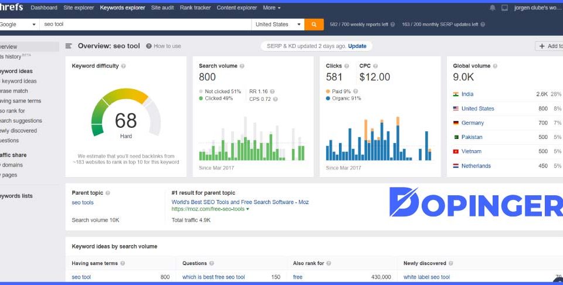
Task: Click the blue Organic 91% legend dot
Action: (x=328, y=99)
